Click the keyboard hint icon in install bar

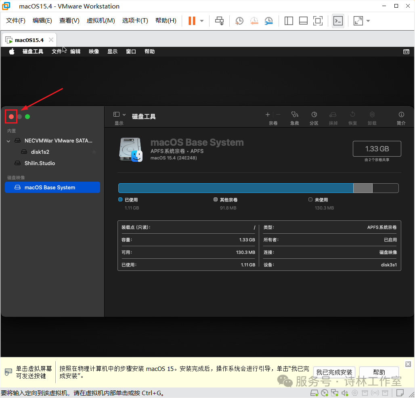pyautogui.click(x=8, y=372)
